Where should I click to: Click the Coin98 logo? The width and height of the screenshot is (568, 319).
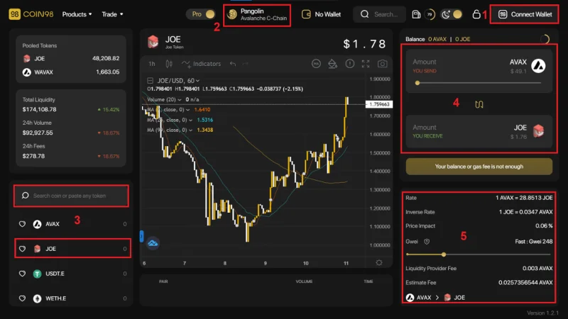(x=31, y=14)
